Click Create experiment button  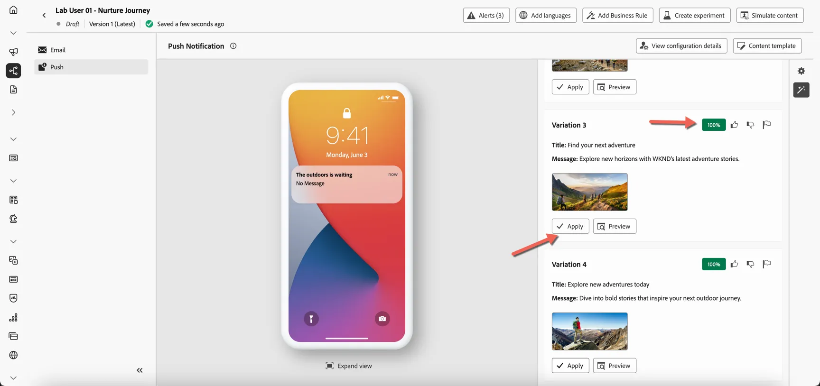tap(694, 15)
